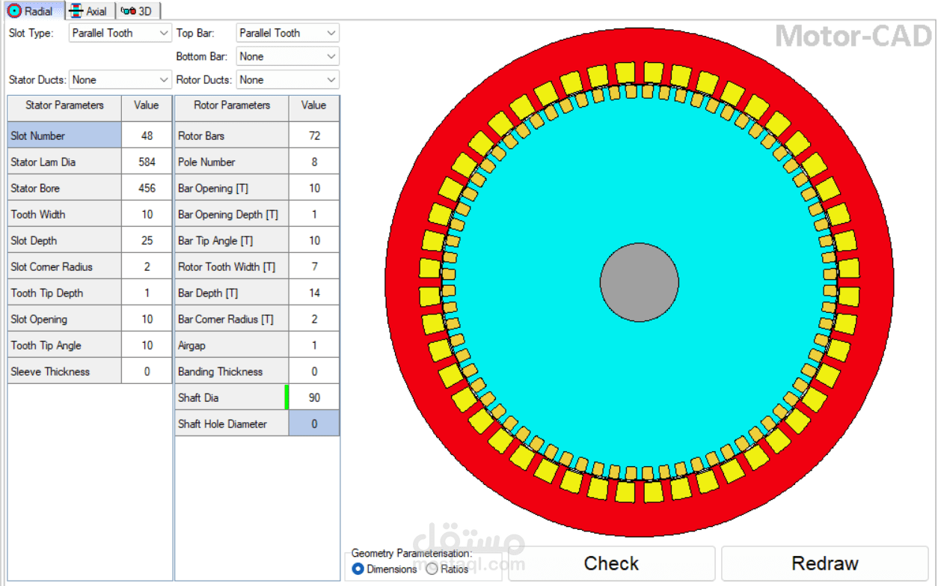Click the Tooth Width label in stator table
This screenshot has height=586, width=938.
click(x=64, y=214)
